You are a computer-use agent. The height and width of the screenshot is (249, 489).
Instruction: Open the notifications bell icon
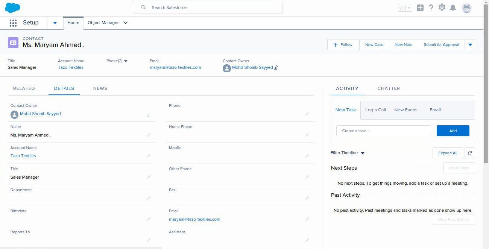click(x=453, y=8)
